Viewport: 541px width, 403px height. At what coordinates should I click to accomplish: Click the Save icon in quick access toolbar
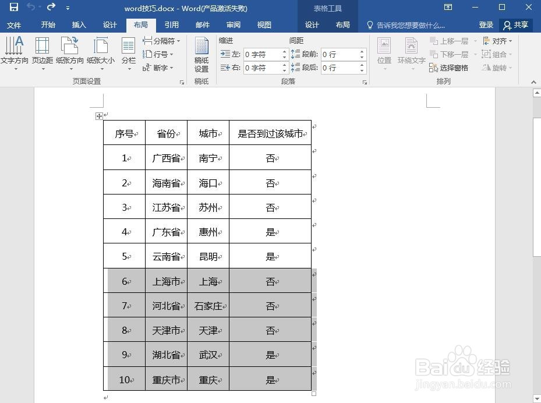pyautogui.click(x=13, y=8)
